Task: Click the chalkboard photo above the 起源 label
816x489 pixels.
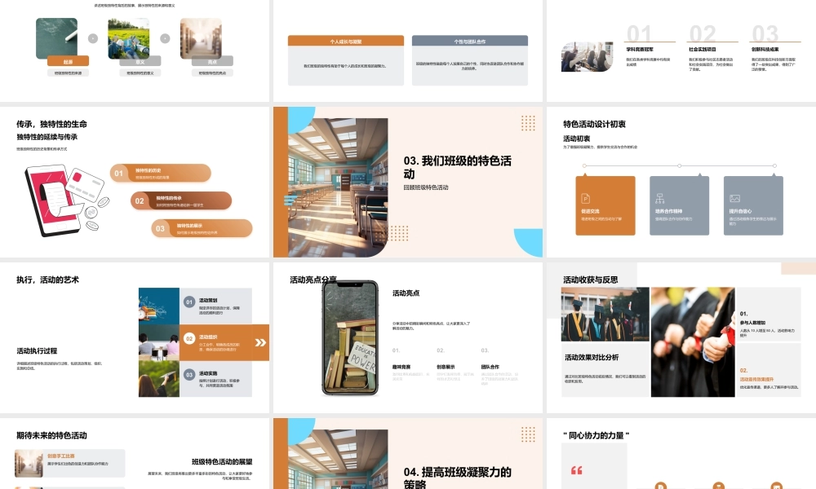Action: pos(57,38)
